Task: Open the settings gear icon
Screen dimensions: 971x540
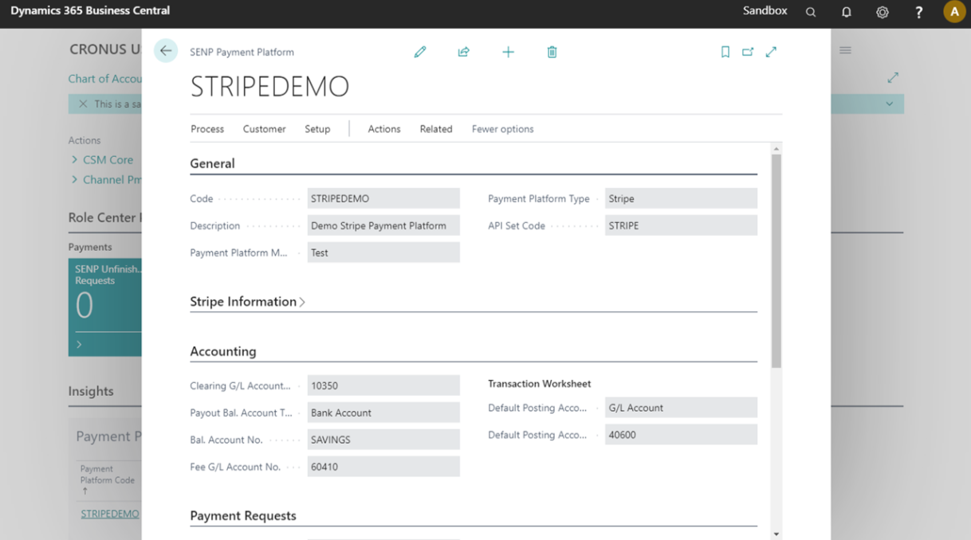Action: pos(883,12)
